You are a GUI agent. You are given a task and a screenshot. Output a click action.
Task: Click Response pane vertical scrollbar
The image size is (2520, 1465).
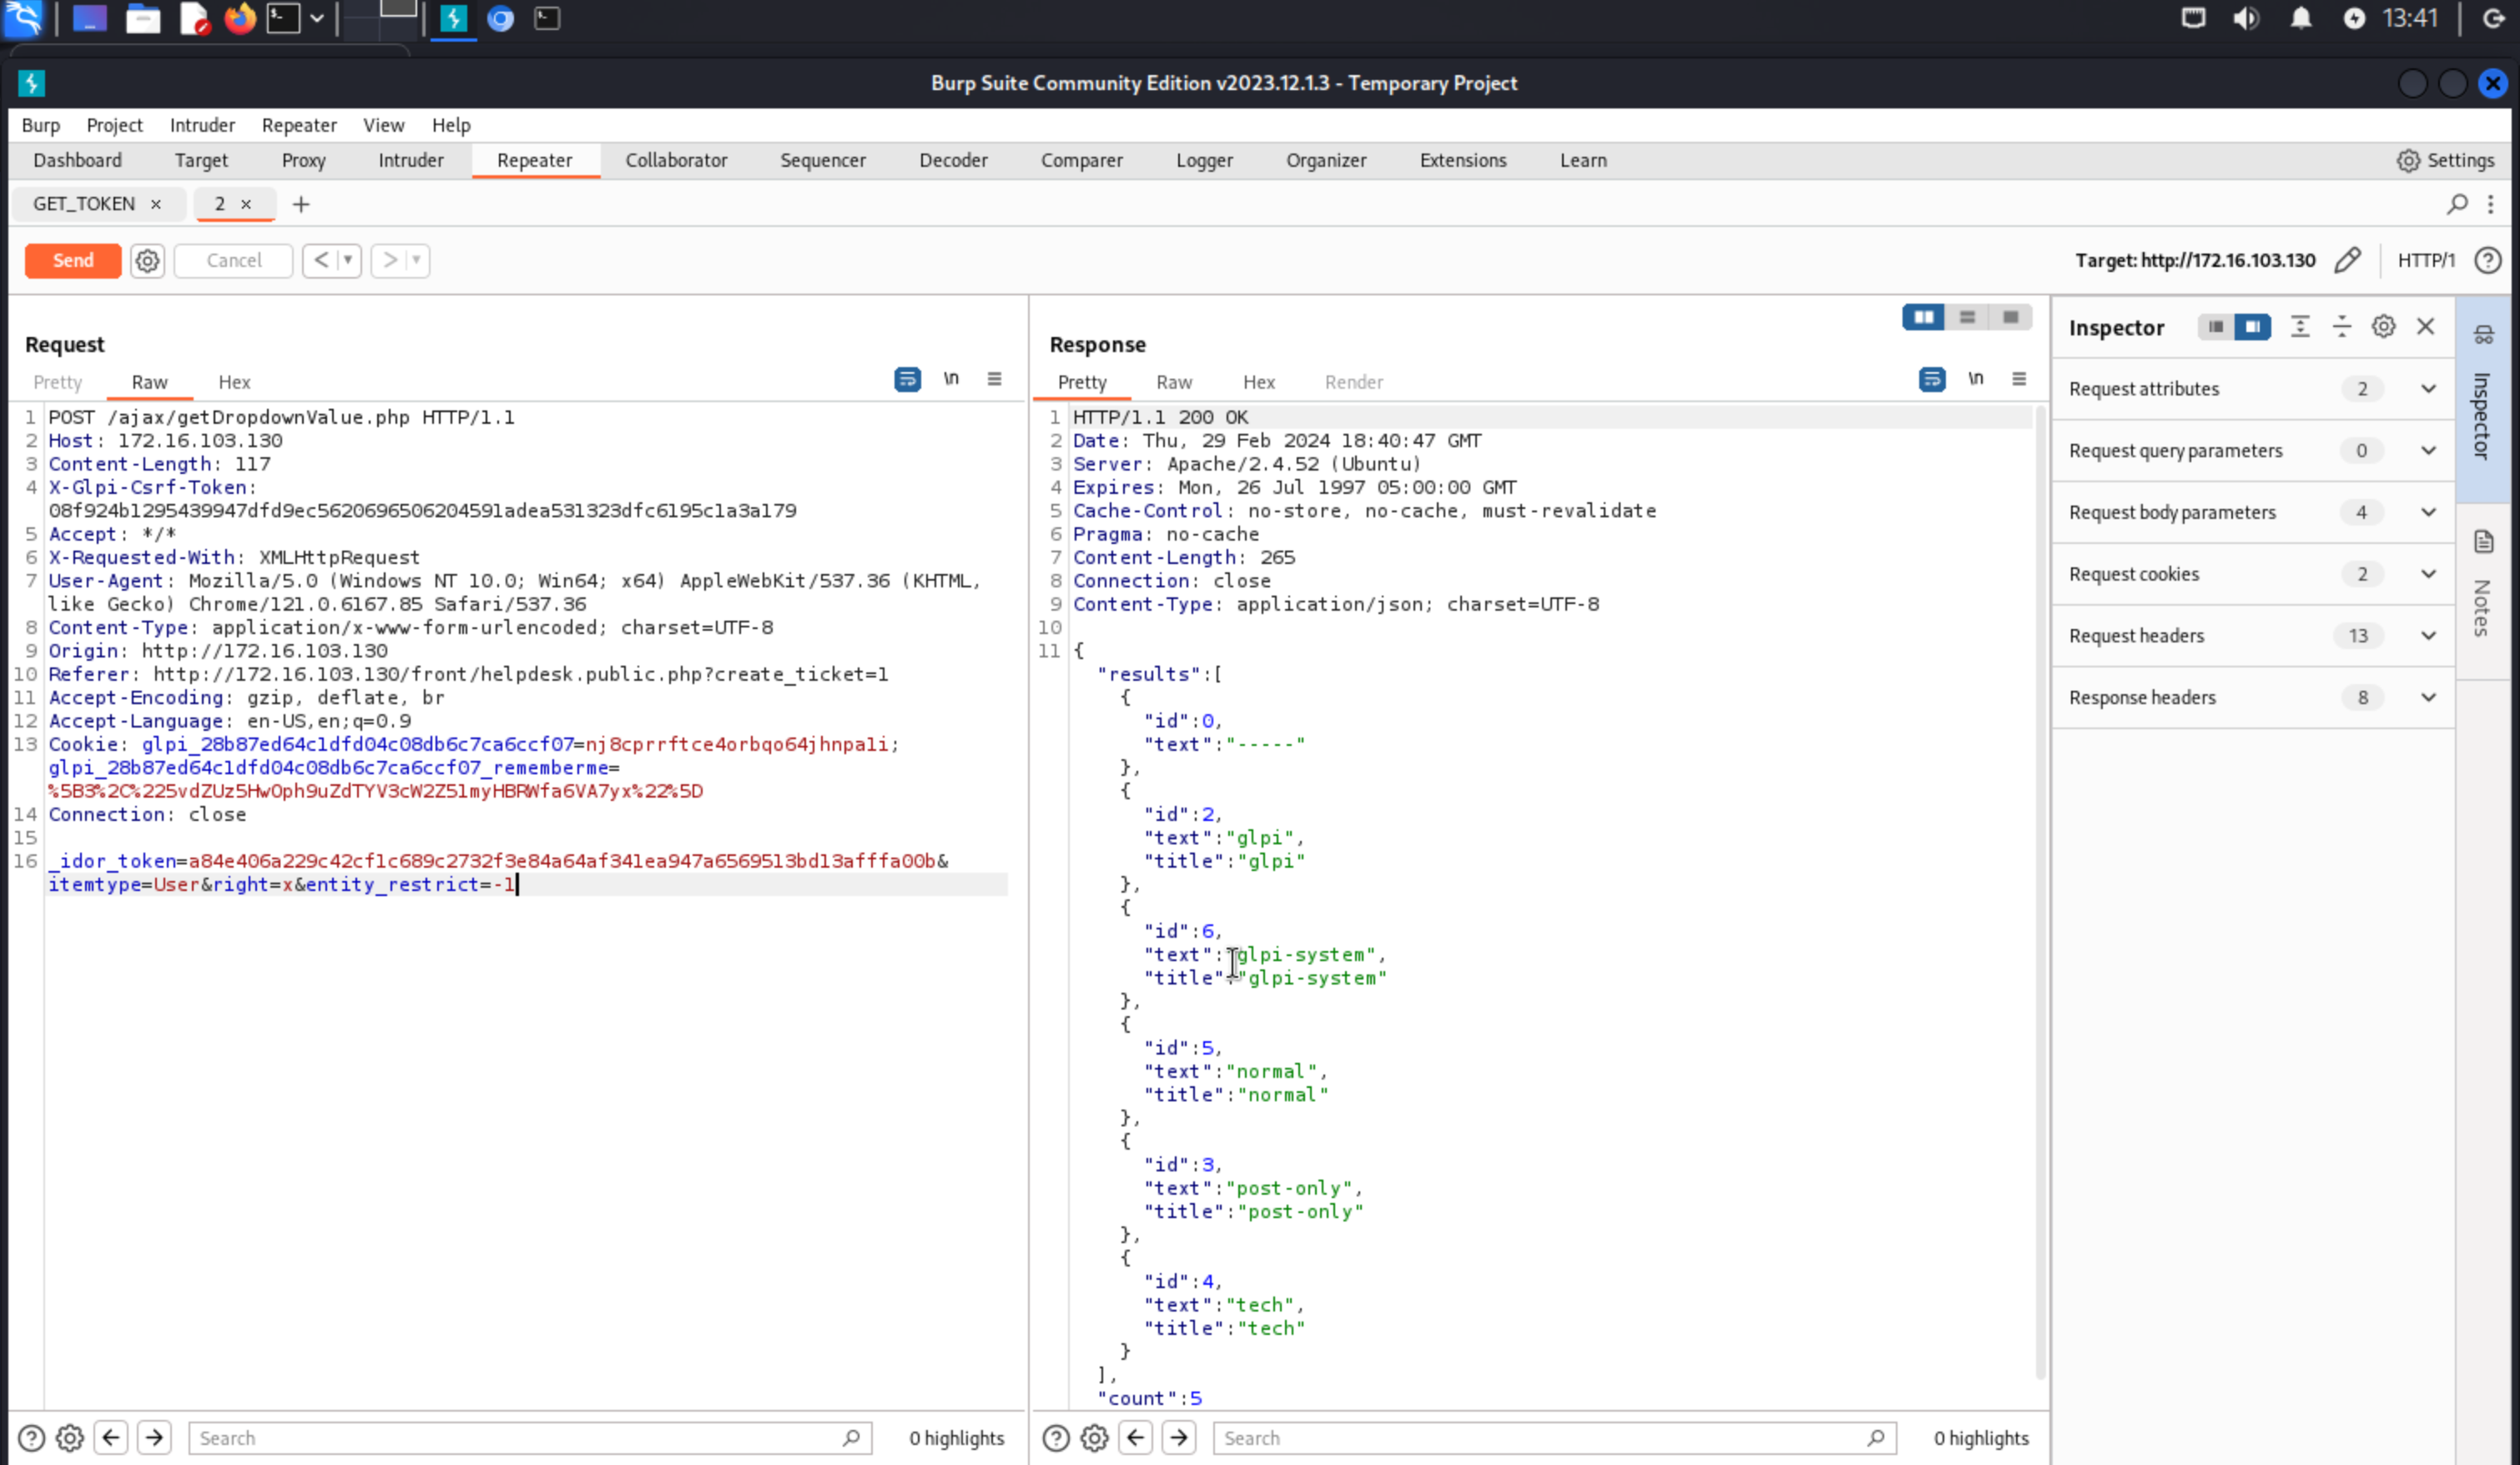coord(2039,890)
